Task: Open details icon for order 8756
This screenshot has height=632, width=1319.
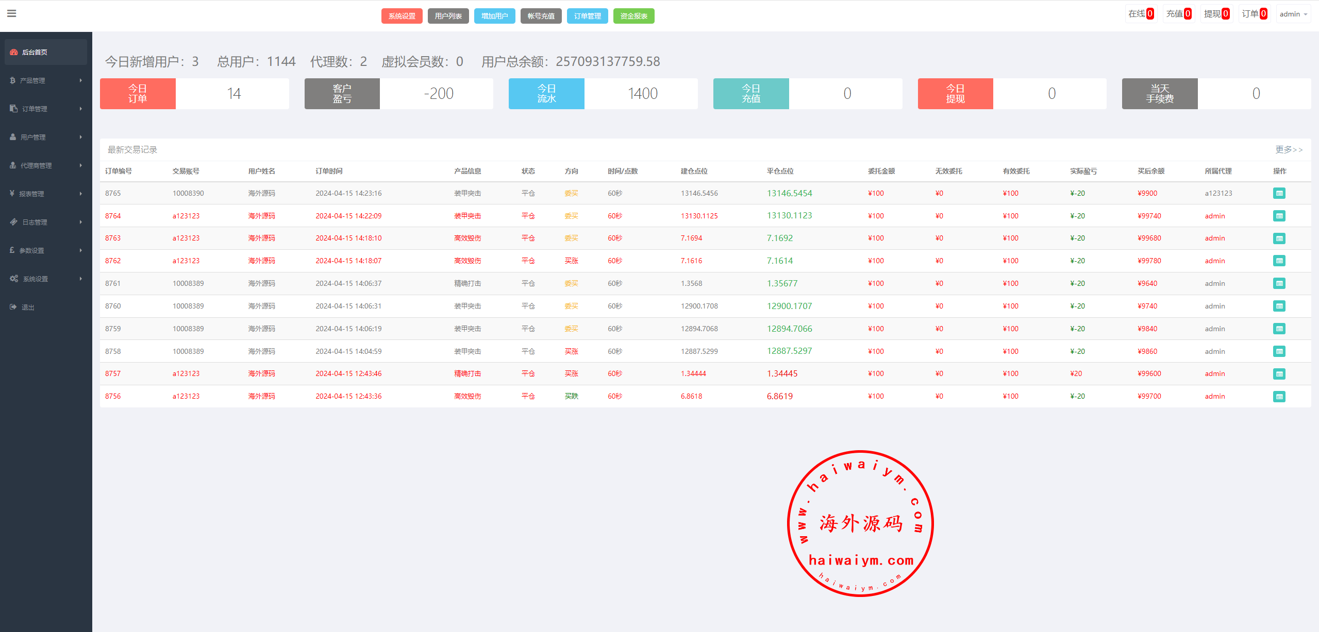Action: tap(1279, 396)
